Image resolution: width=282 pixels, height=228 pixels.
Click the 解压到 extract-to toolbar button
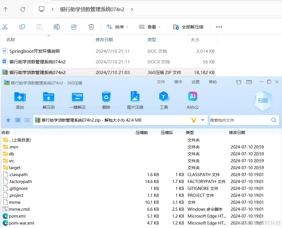(49, 100)
